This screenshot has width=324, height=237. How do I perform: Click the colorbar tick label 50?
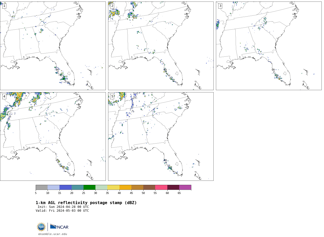click(143, 193)
